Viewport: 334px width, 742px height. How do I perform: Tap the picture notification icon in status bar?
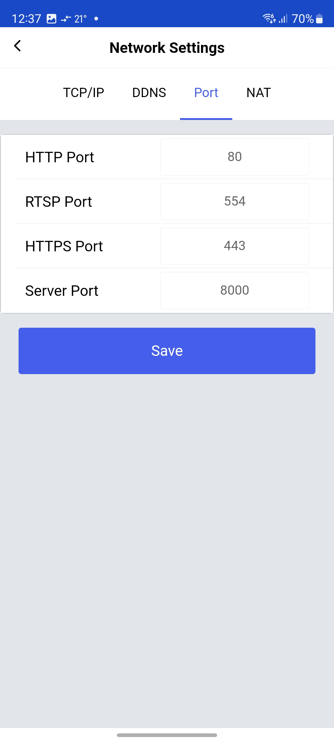(x=51, y=19)
